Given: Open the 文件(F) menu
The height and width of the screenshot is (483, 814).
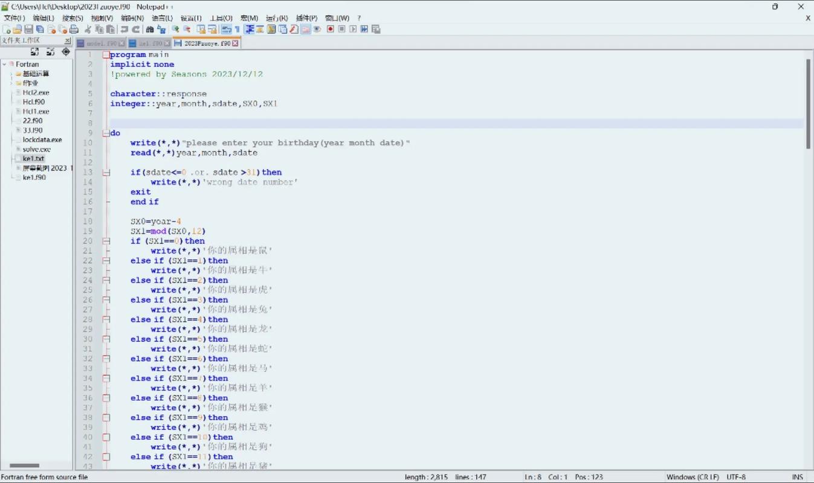Looking at the screenshot, I should [15, 18].
